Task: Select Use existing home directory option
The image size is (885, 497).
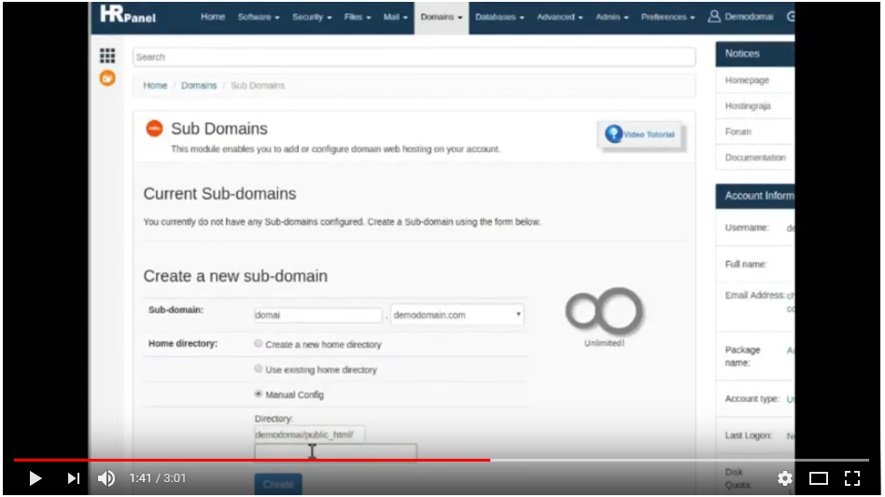Action: click(x=259, y=369)
